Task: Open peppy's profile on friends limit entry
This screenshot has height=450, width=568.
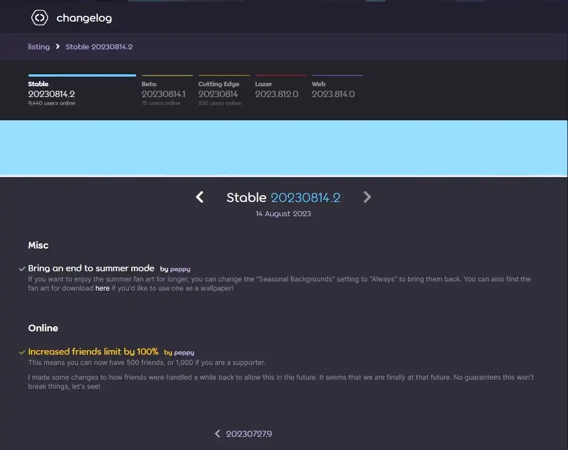Action: pyautogui.click(x=184, y=352)
